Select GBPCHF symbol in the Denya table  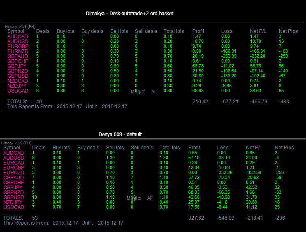click(x=14, y=183)
